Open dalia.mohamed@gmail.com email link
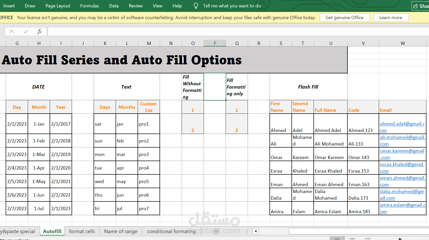429x240 pixels. tap(402, 195)
